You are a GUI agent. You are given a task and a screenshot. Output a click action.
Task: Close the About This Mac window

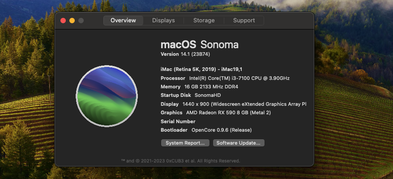(x=63, y=21)
